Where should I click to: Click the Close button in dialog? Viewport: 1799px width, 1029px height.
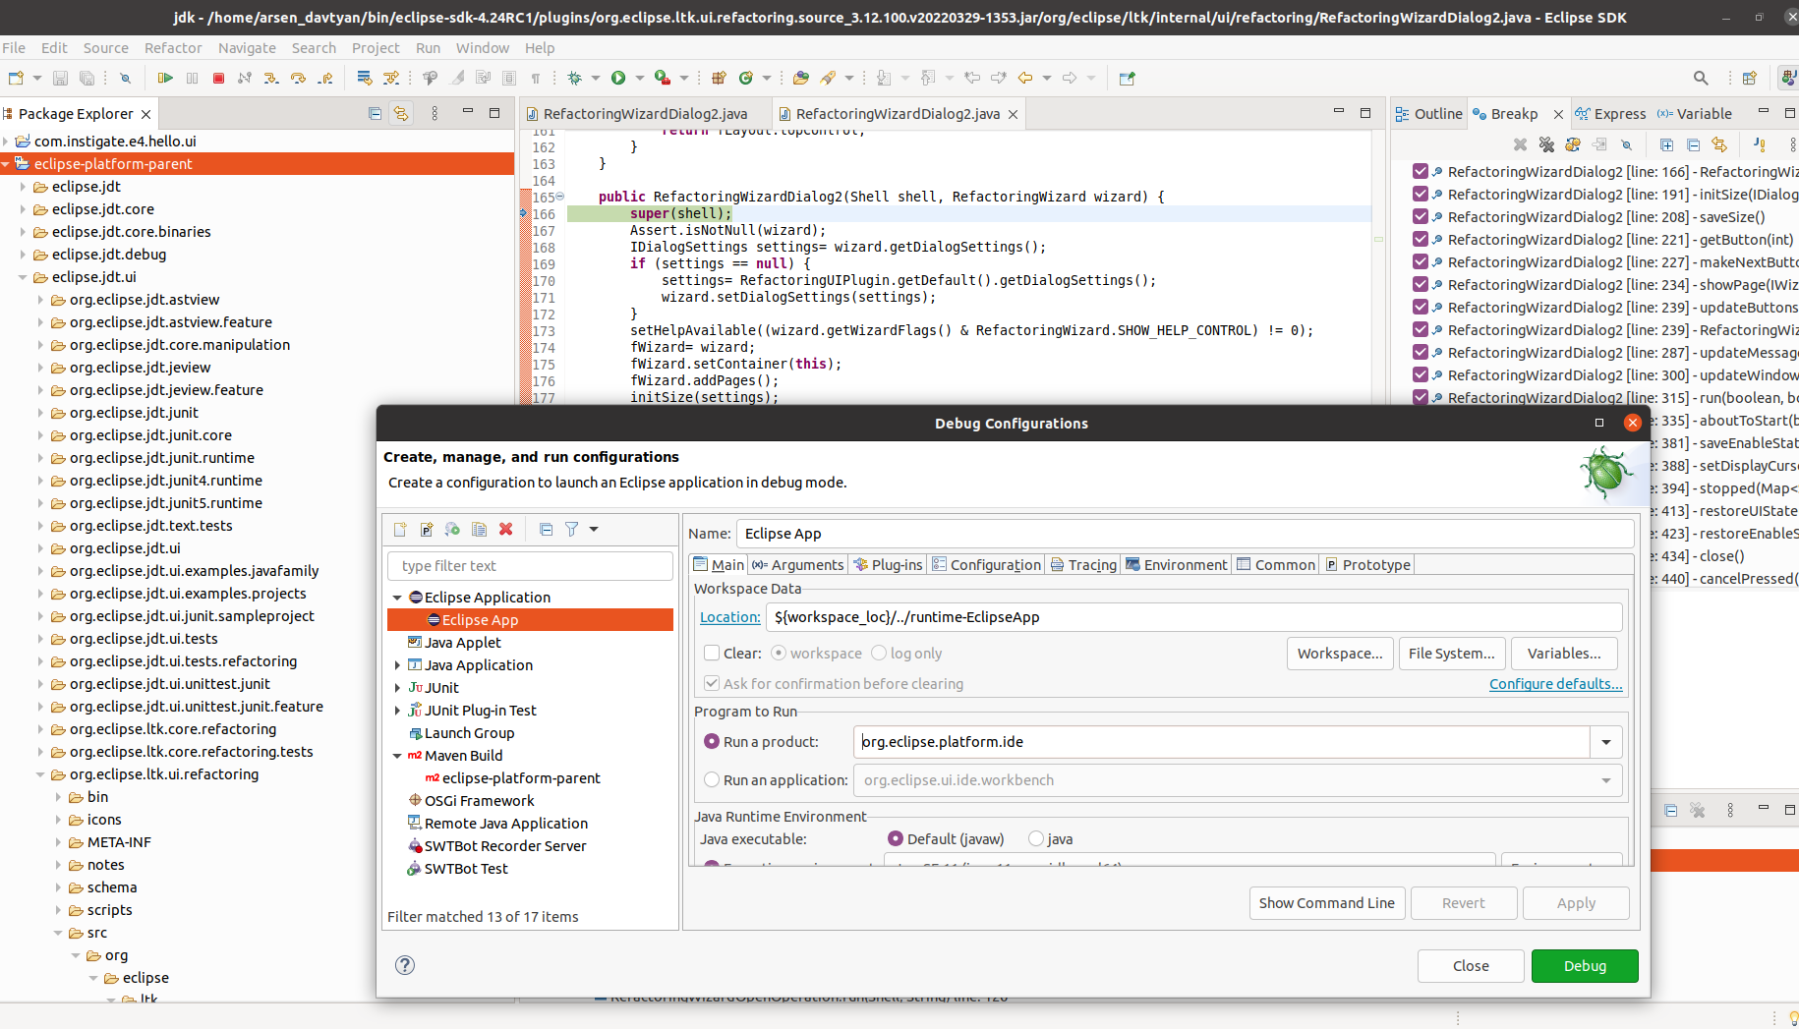[x=1471, y=966]
